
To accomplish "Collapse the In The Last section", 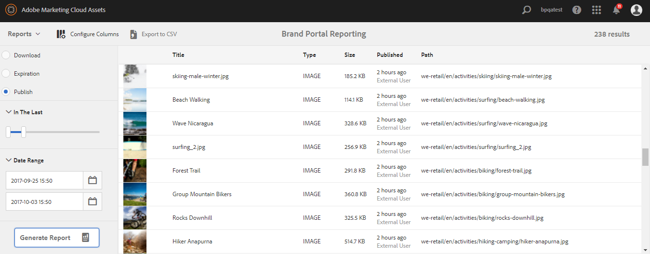I will point(9,112).
